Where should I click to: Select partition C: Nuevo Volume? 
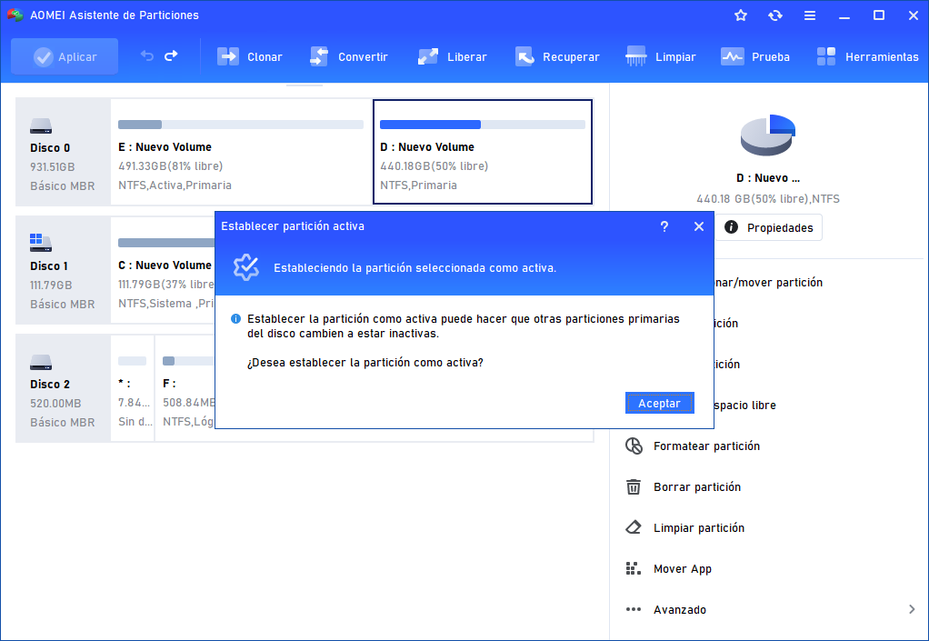pyautogui.click(x=164, y=270)
